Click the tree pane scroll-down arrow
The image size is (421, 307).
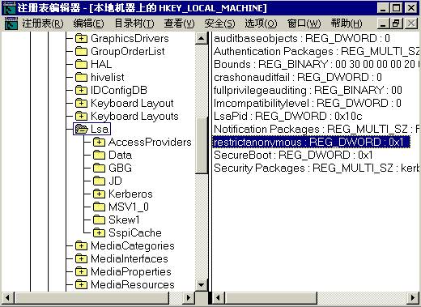point(201,284)
